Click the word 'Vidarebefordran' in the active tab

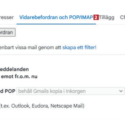(39, 17)
